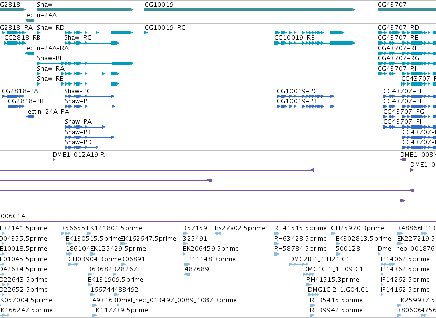436x318 pixels.
Task: Select the 487689 feature label
Action: [197, 270]
